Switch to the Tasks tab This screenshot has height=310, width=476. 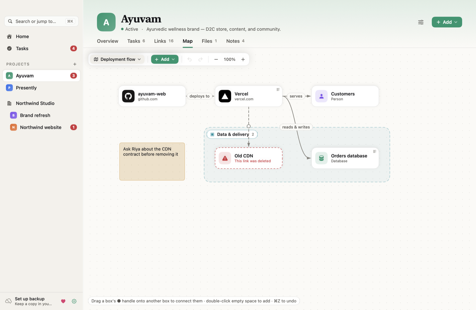pos(136,41)
